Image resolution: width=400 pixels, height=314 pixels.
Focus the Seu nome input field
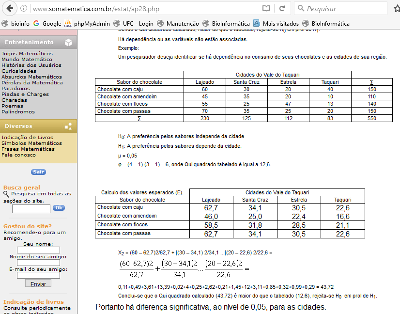tap(38, 250)
